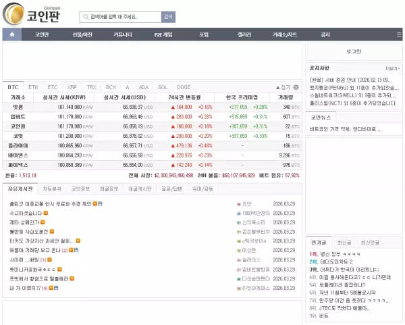Screen dimensions: 405x325
Task: Switch to the ETC coin tab
Action: coord(53,87)
